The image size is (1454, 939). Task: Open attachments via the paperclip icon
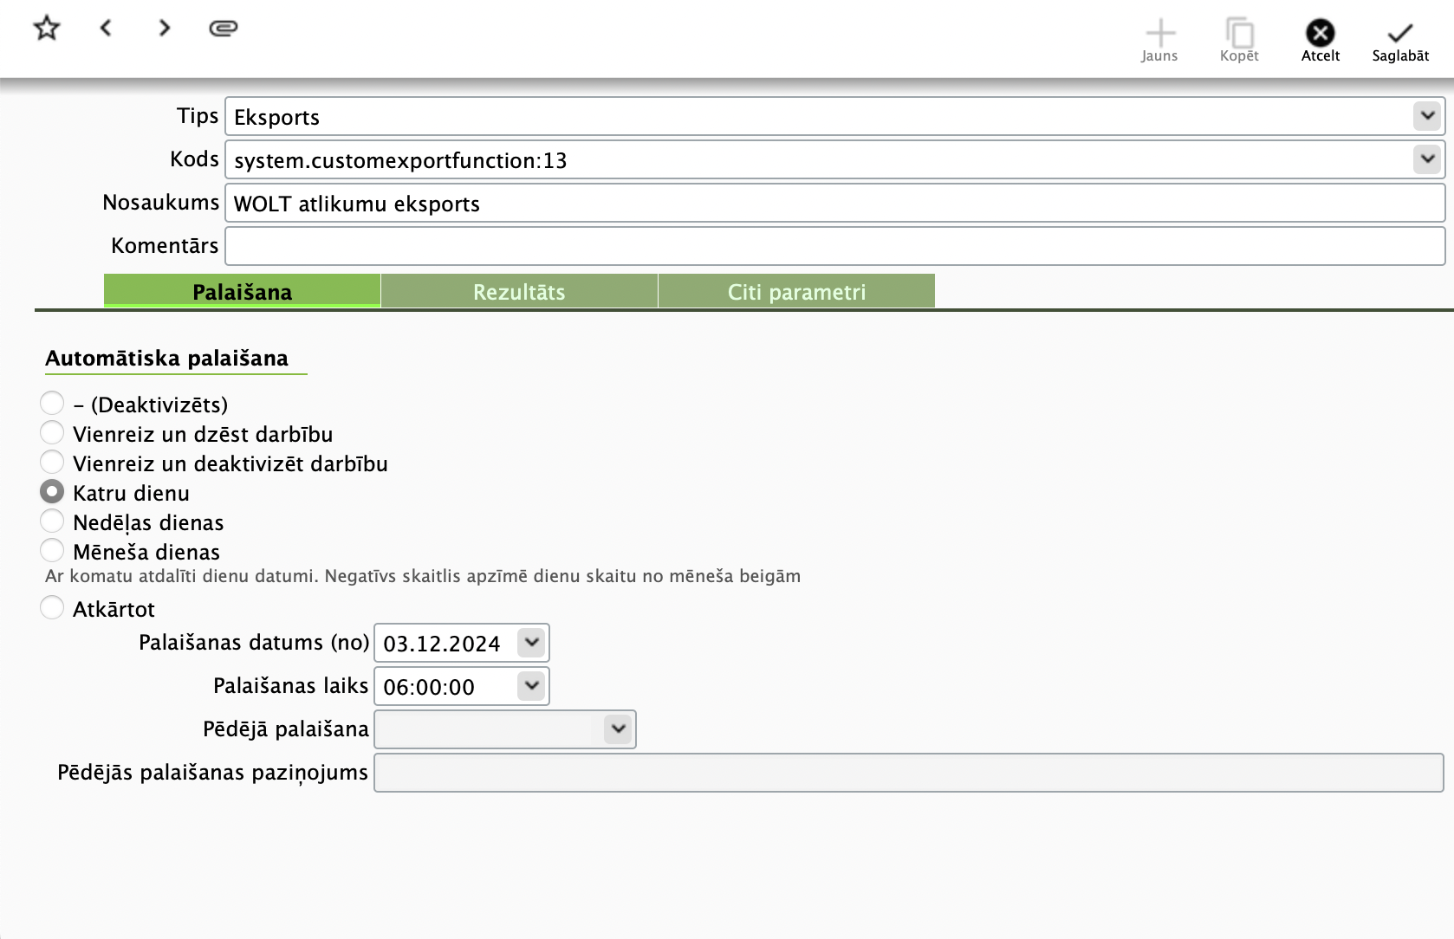pyautogui.click(x=224, y=29)
